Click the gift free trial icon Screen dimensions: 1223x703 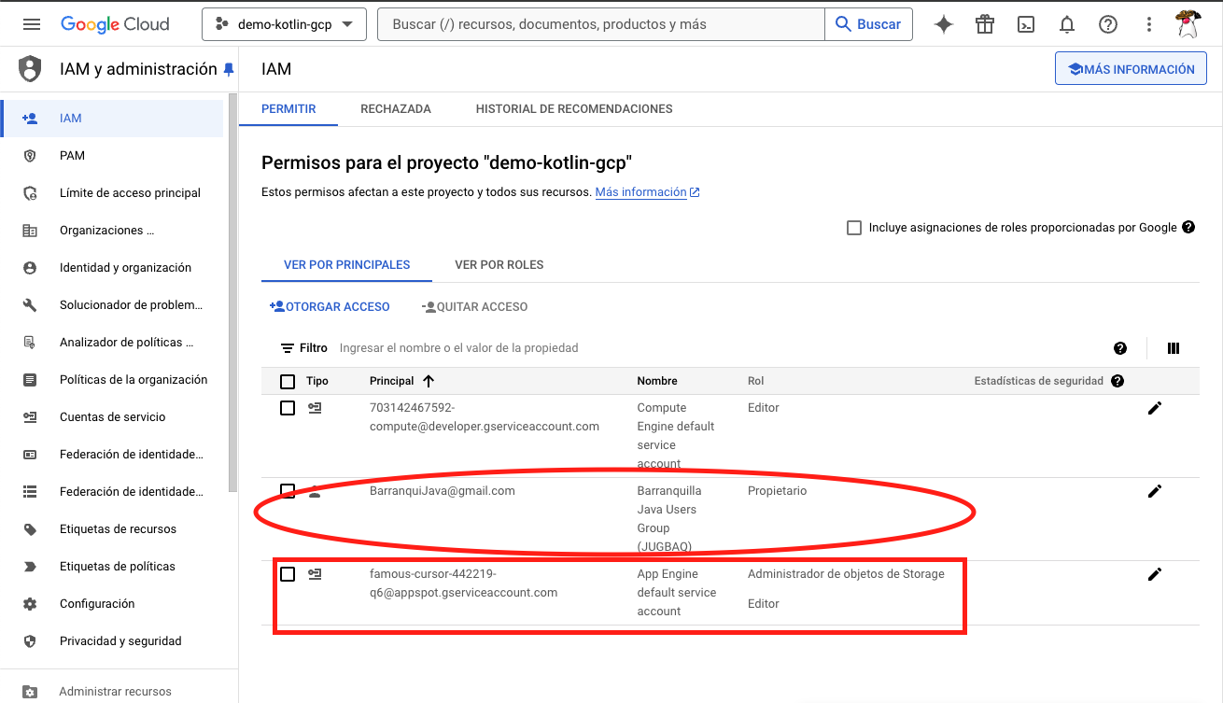[x=985, y=24]
